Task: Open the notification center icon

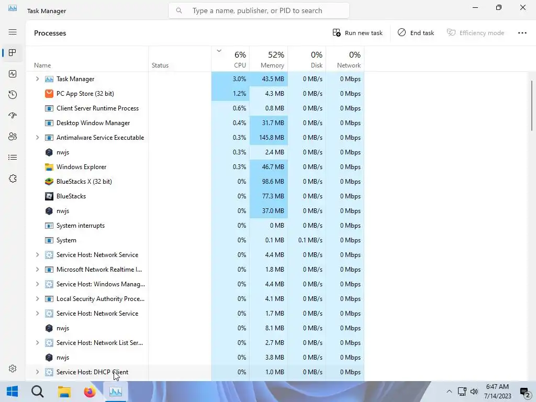Action: 524,392
